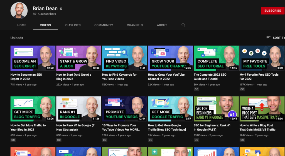This screenshot has height=156, width=285.
Task: Switch to the Home tab
Action: pos(22,25)
